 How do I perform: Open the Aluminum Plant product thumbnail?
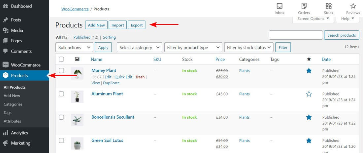tap(77, 96)
